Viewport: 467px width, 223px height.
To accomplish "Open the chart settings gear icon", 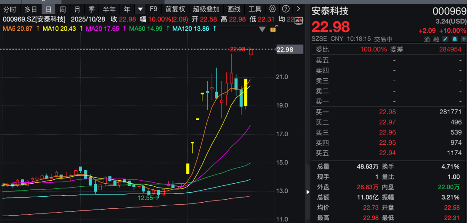I will pyautogui.click(x=272, y=9).
